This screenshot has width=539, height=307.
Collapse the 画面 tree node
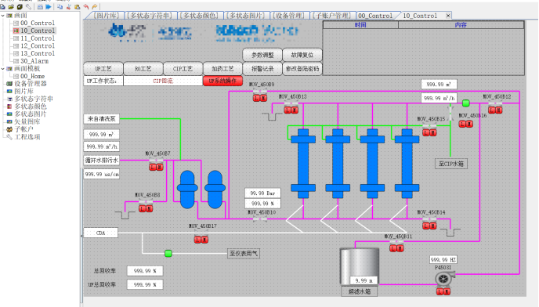point(3,16)
